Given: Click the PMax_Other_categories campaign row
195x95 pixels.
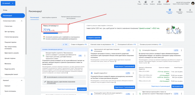Looking at the screenshot, I should tap(161, 78).
